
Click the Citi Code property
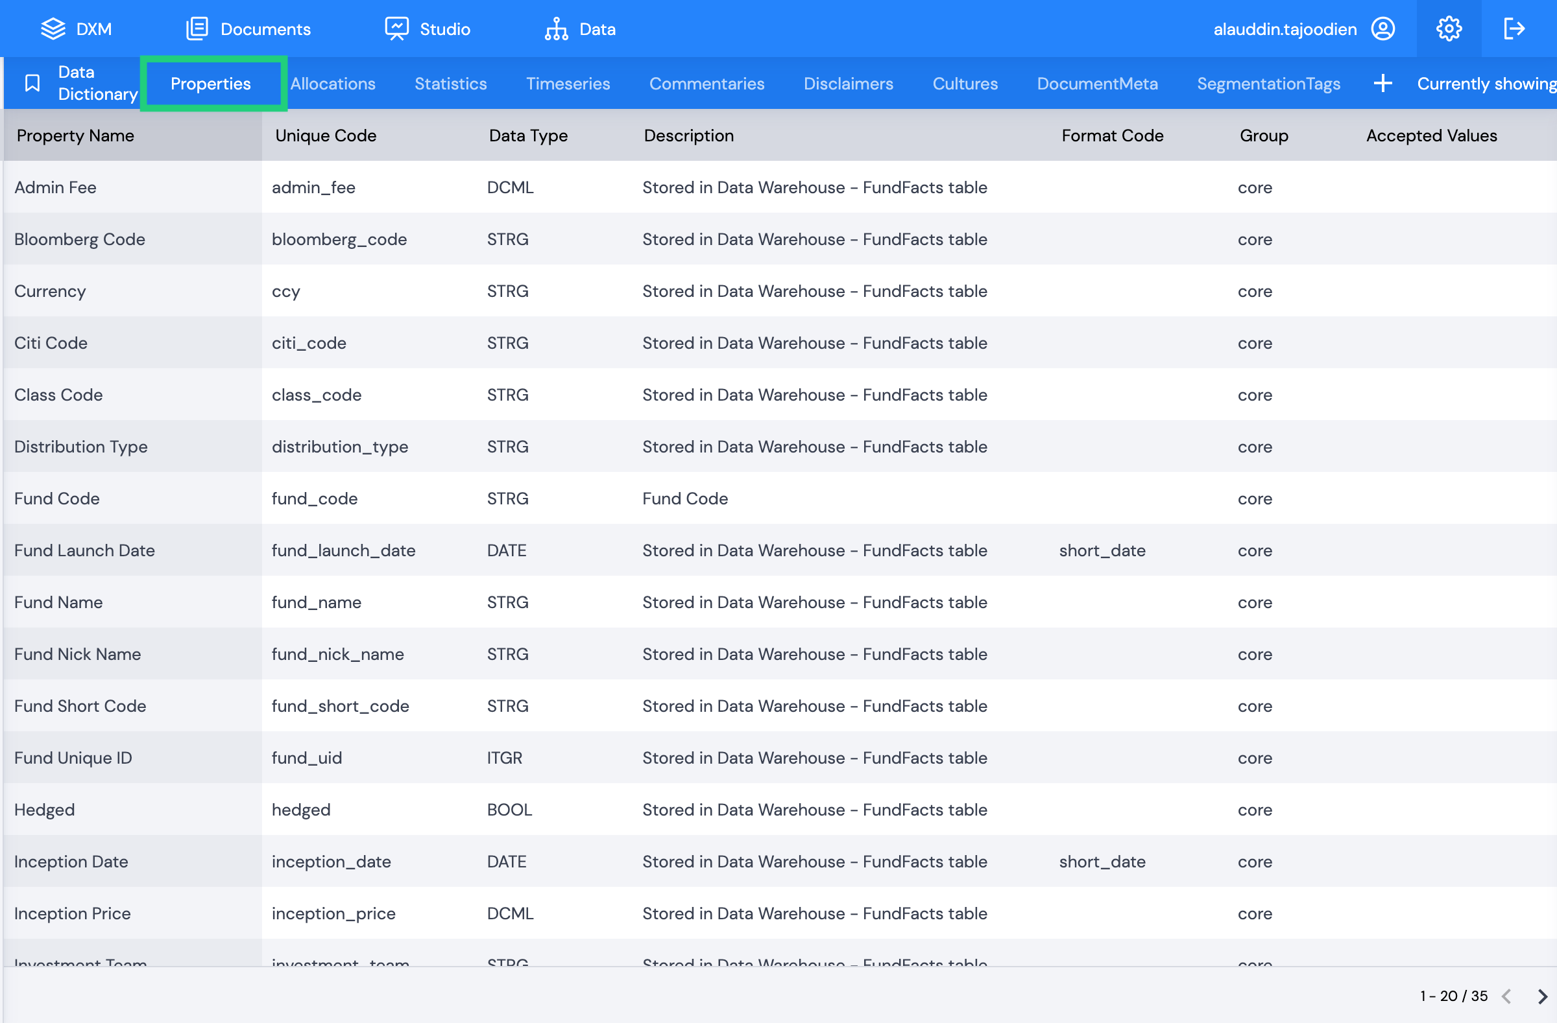[51, 343]
